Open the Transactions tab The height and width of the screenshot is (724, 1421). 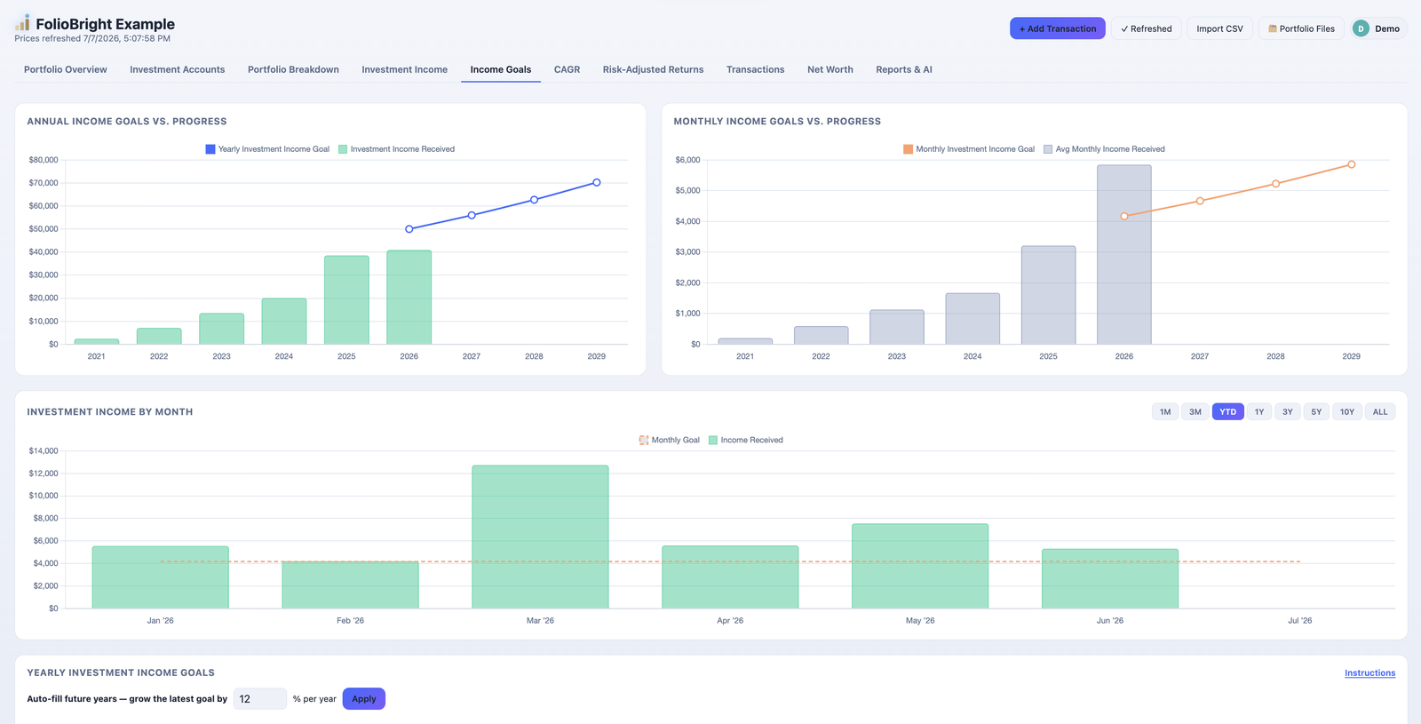pos(755,69)
